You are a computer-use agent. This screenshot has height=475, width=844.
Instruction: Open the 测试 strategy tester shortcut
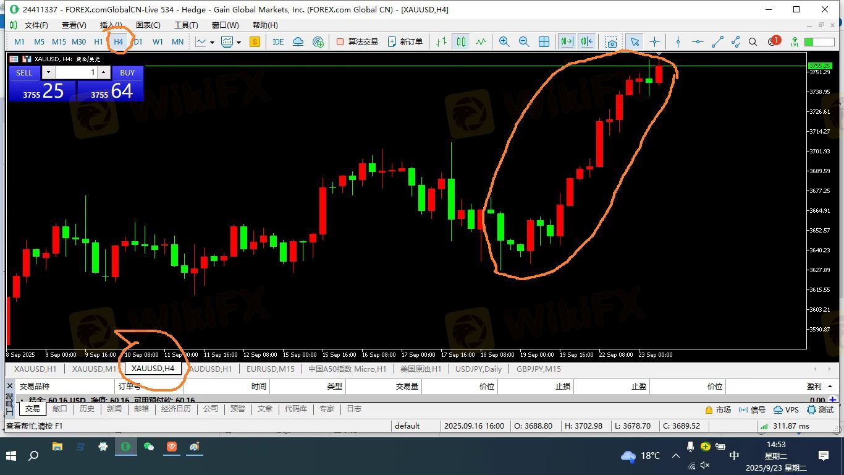[821, 409]
